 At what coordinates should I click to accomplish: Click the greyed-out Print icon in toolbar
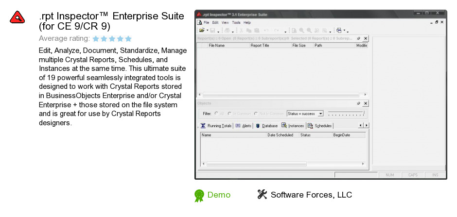coord(227,30)
